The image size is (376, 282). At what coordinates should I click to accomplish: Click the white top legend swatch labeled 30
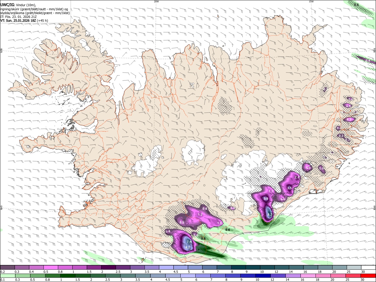coord(368,267)
